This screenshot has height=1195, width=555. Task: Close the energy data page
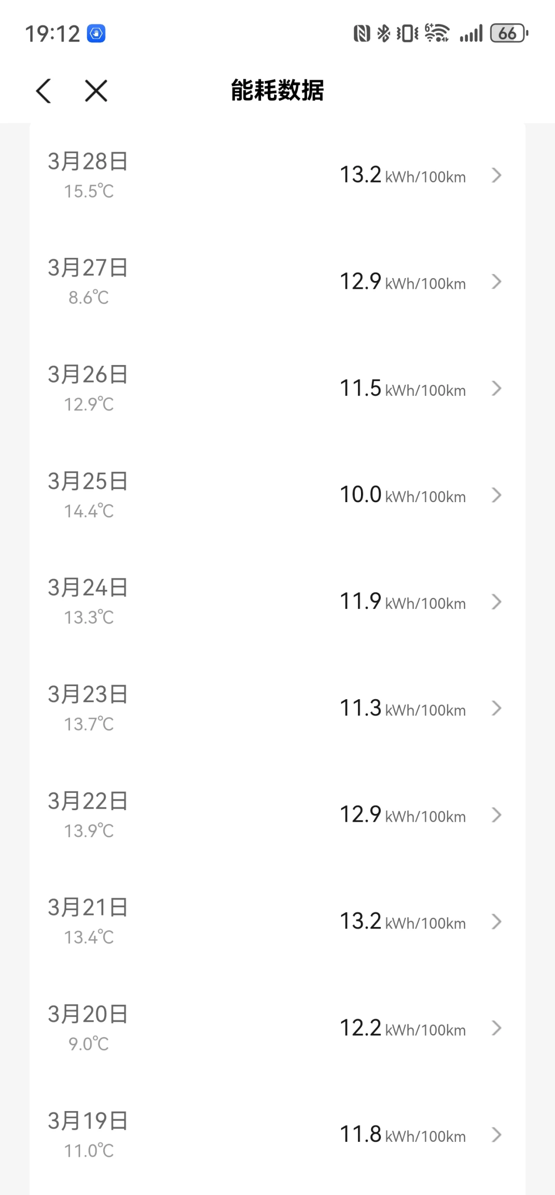point(96,91)
